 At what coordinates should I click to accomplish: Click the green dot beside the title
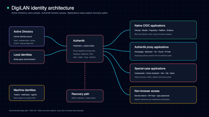click(x=8, y=8)
